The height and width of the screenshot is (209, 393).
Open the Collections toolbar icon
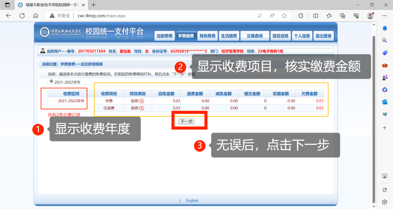tap(343, 16)
